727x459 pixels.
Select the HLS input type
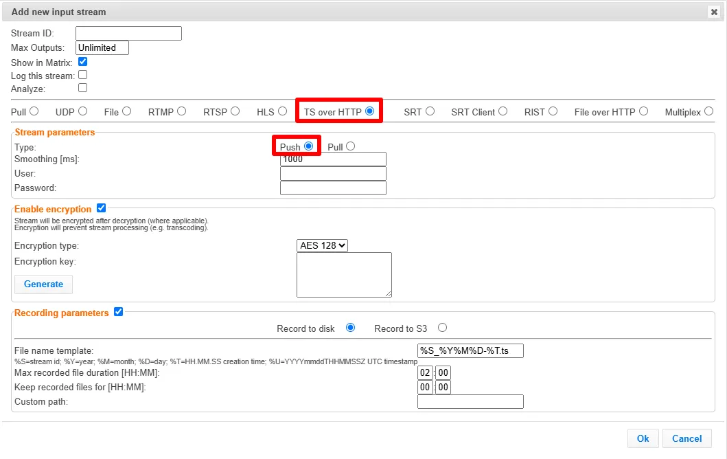click(x=282, y=111)
